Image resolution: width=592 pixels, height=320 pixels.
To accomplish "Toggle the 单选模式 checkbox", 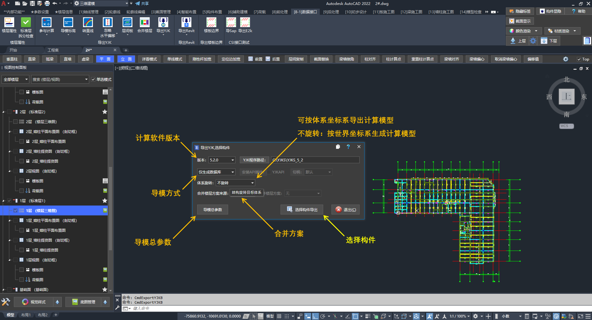I will pyautogui.click(x=93, y=80).
